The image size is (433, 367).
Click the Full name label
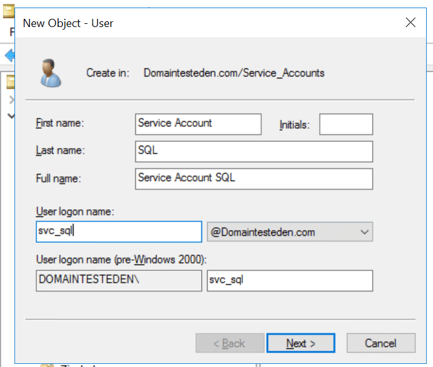59,178
